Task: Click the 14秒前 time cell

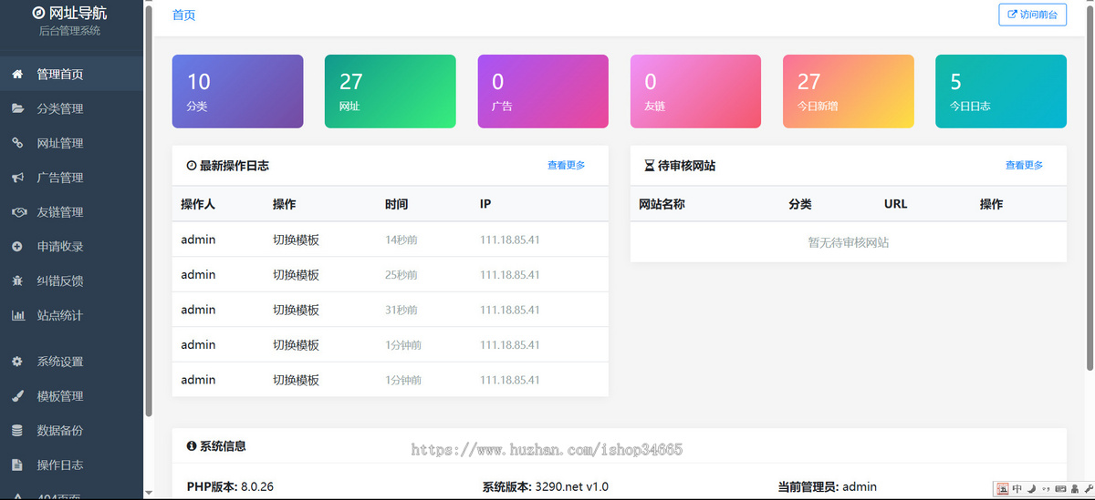Action: pos(401,240)
